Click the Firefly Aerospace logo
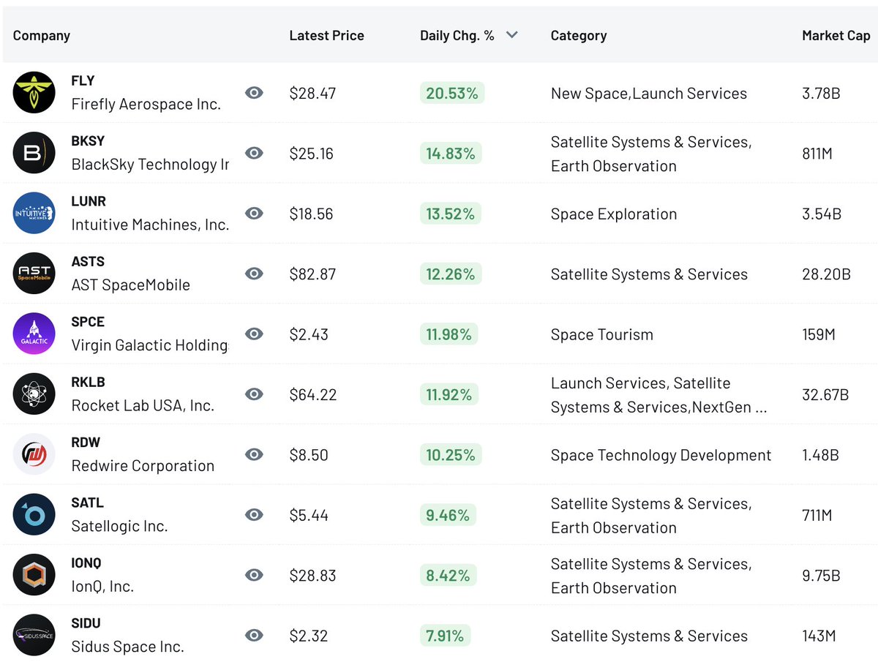 point(34,92)
